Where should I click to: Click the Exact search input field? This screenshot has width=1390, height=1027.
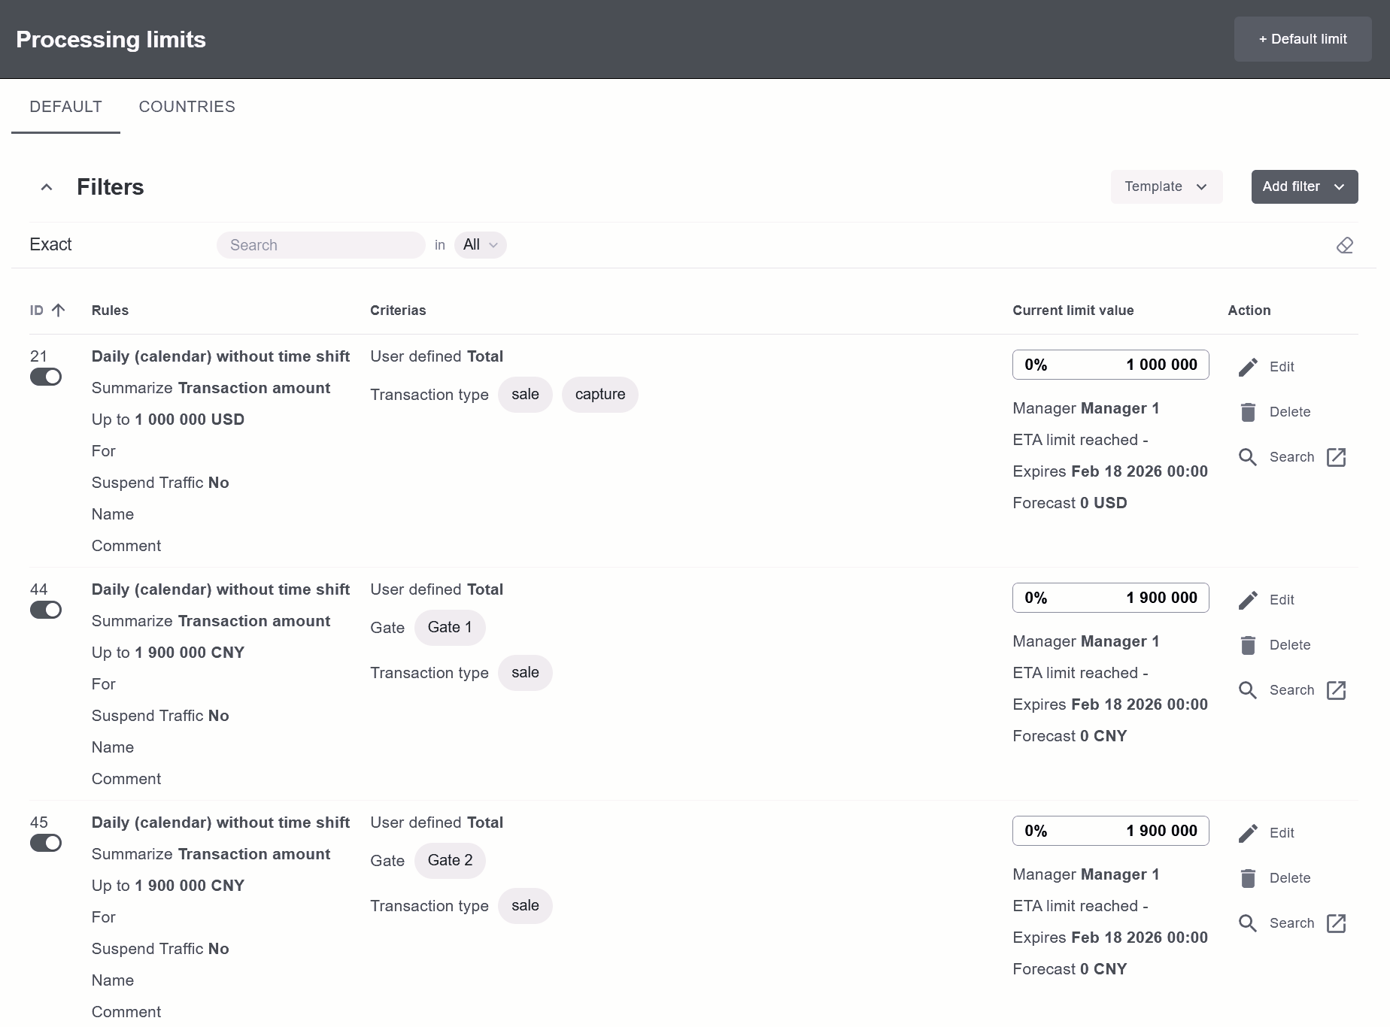[320, 245]
